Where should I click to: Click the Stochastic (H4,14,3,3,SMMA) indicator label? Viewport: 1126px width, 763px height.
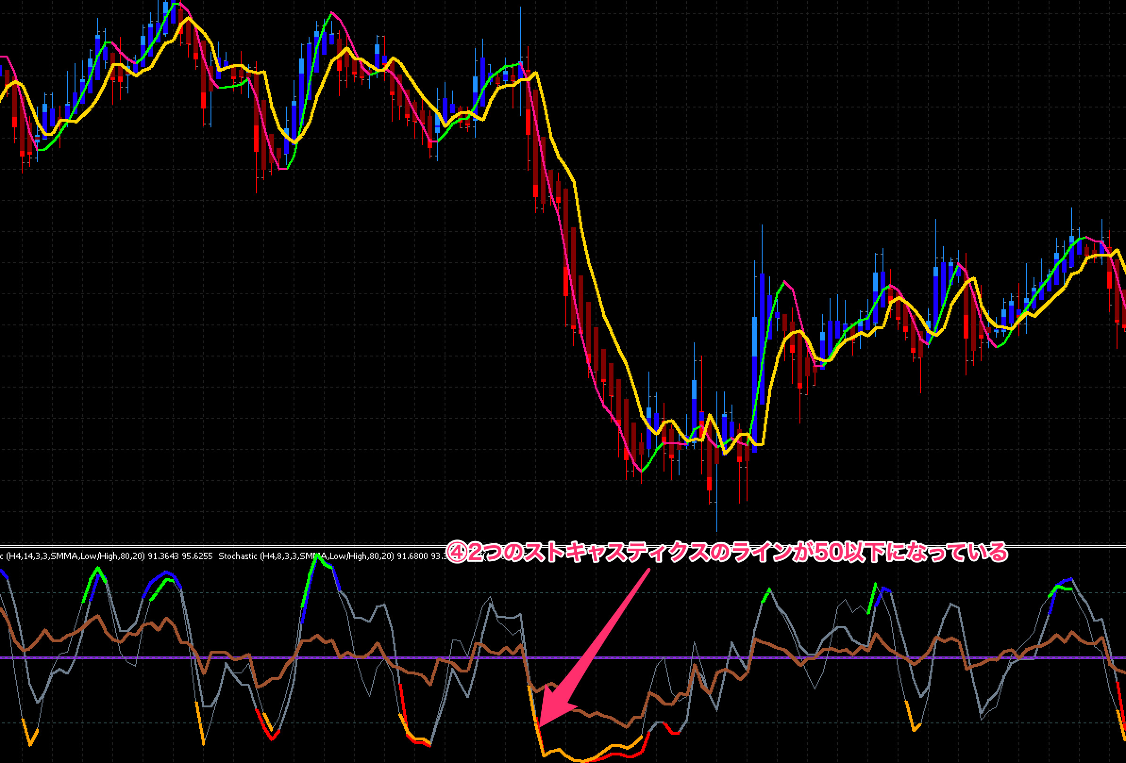73,556
